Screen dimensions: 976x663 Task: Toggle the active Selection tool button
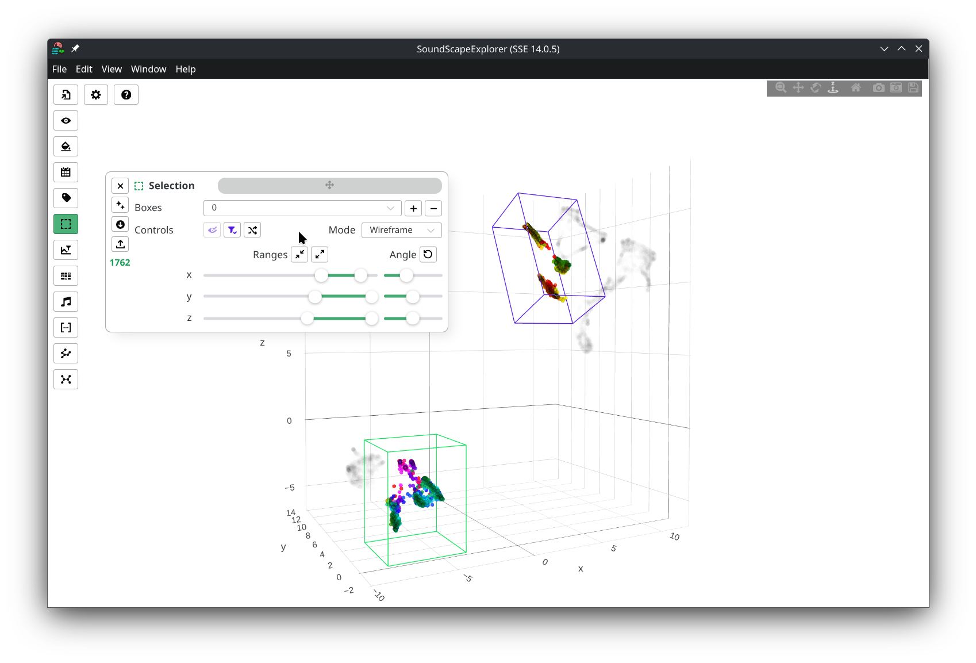click(66, 224)
